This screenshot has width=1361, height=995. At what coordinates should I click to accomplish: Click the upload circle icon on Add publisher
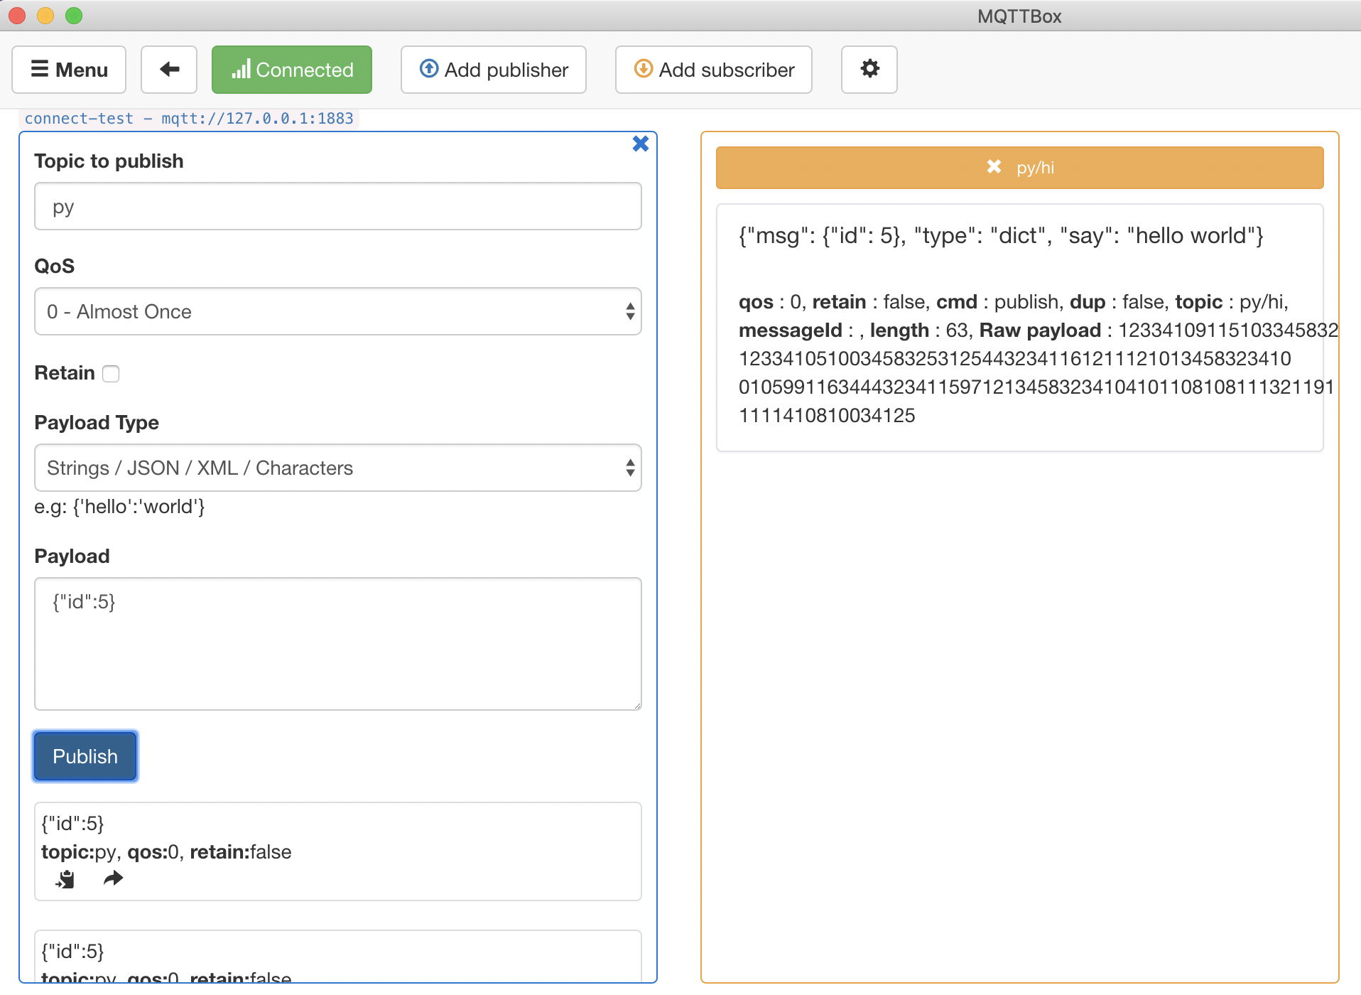point(429,68)
